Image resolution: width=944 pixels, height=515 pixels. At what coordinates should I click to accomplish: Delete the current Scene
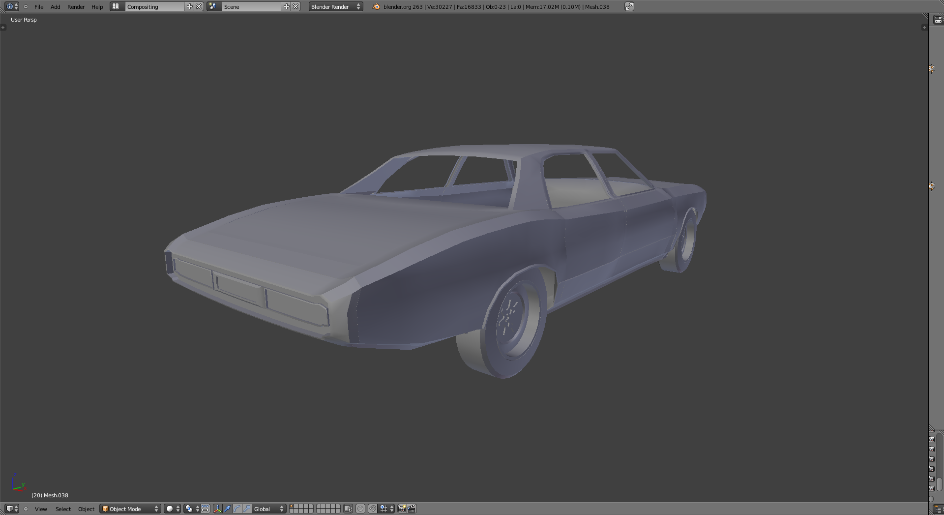click(295, 6)
